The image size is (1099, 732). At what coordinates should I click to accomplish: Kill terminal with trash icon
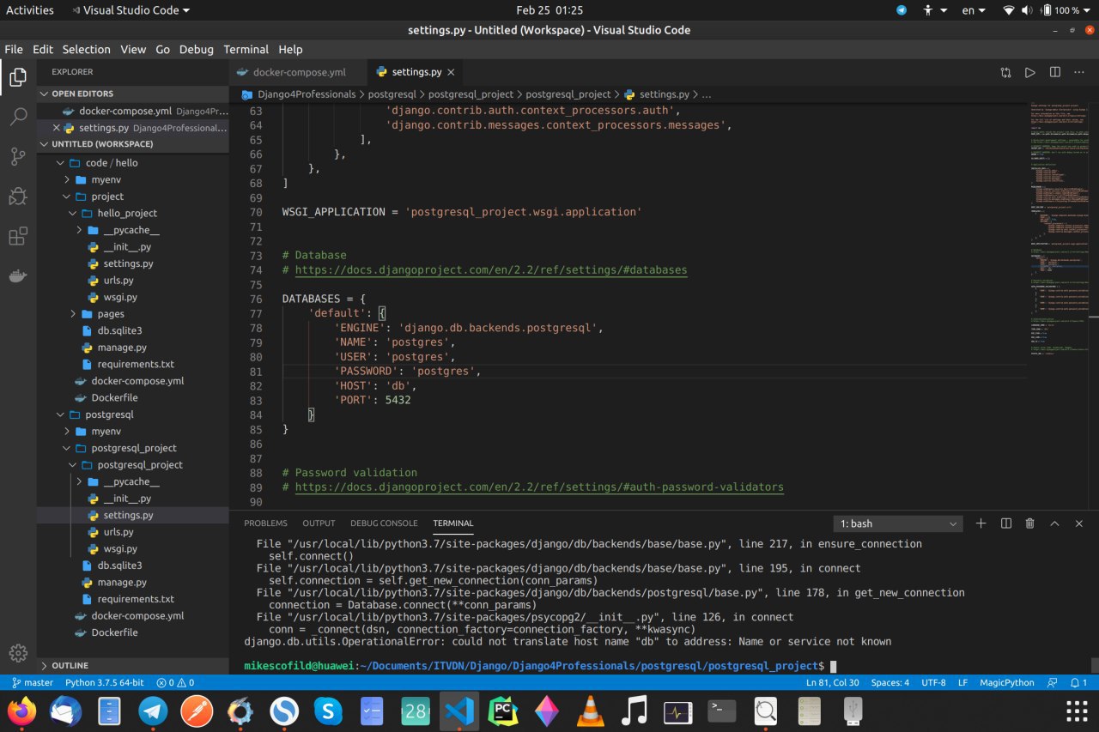coord(1030,523)
